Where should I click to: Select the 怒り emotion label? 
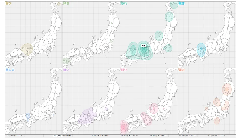click(124, 70)
